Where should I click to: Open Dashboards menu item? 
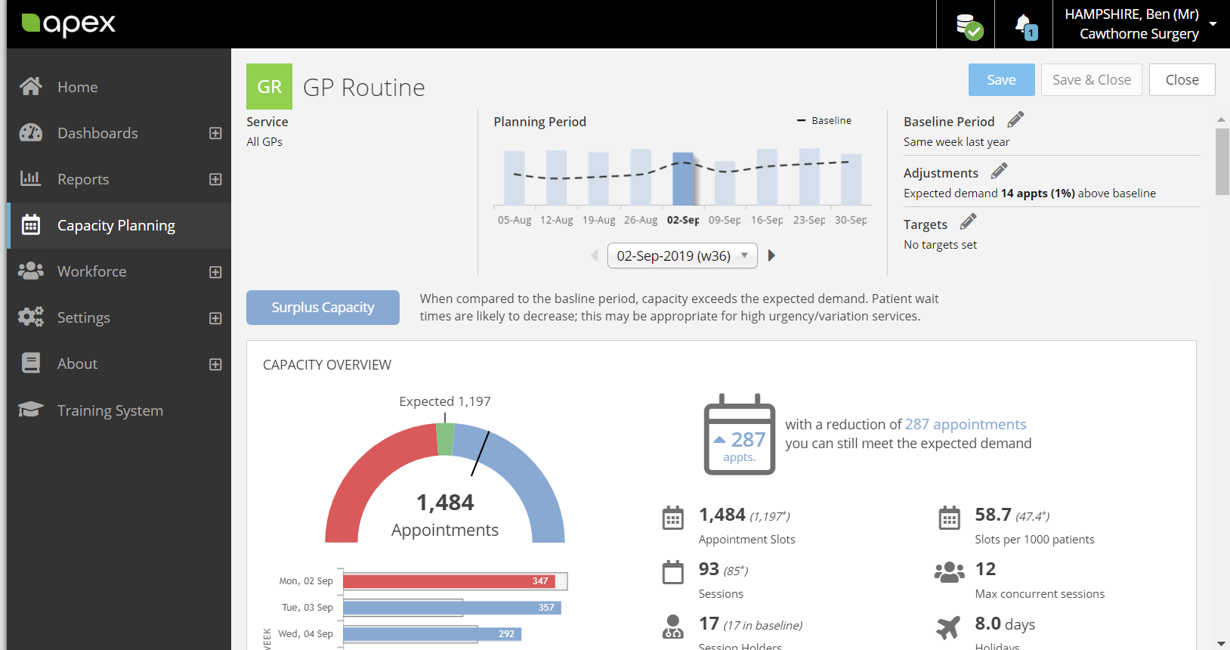119,133
